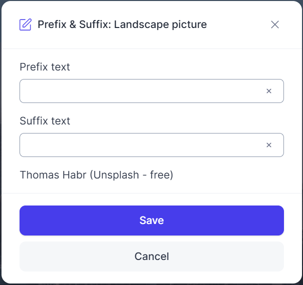This screenshot has width=303, height=285.
Task: Save the prefix and suffix settings
Action: click(x=152, y=220)
